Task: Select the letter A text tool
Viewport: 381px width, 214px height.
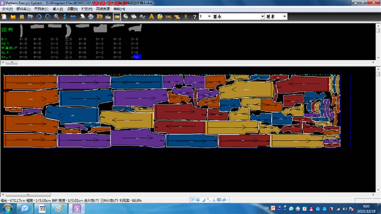Action: click(x=152, y=17)
